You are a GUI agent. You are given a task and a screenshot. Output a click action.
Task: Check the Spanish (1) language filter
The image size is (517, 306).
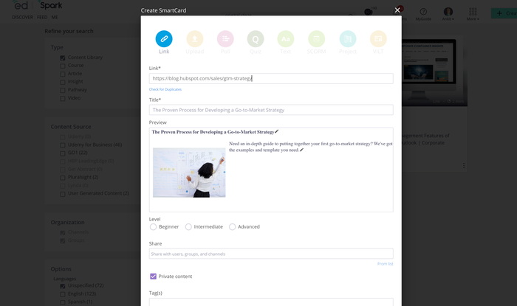pos(63,302)
